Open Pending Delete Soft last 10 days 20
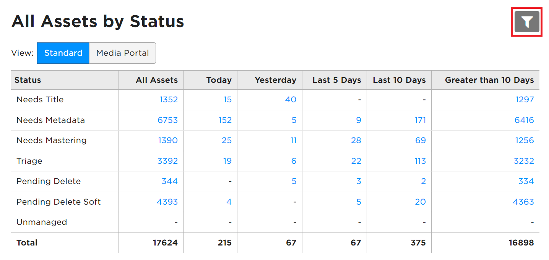Image resolution: width=549 pixels, height=260 pixels. [x=421, y=202]
